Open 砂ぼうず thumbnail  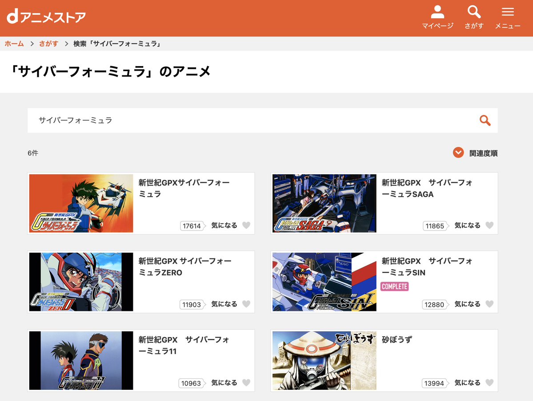tap(324, 361)
